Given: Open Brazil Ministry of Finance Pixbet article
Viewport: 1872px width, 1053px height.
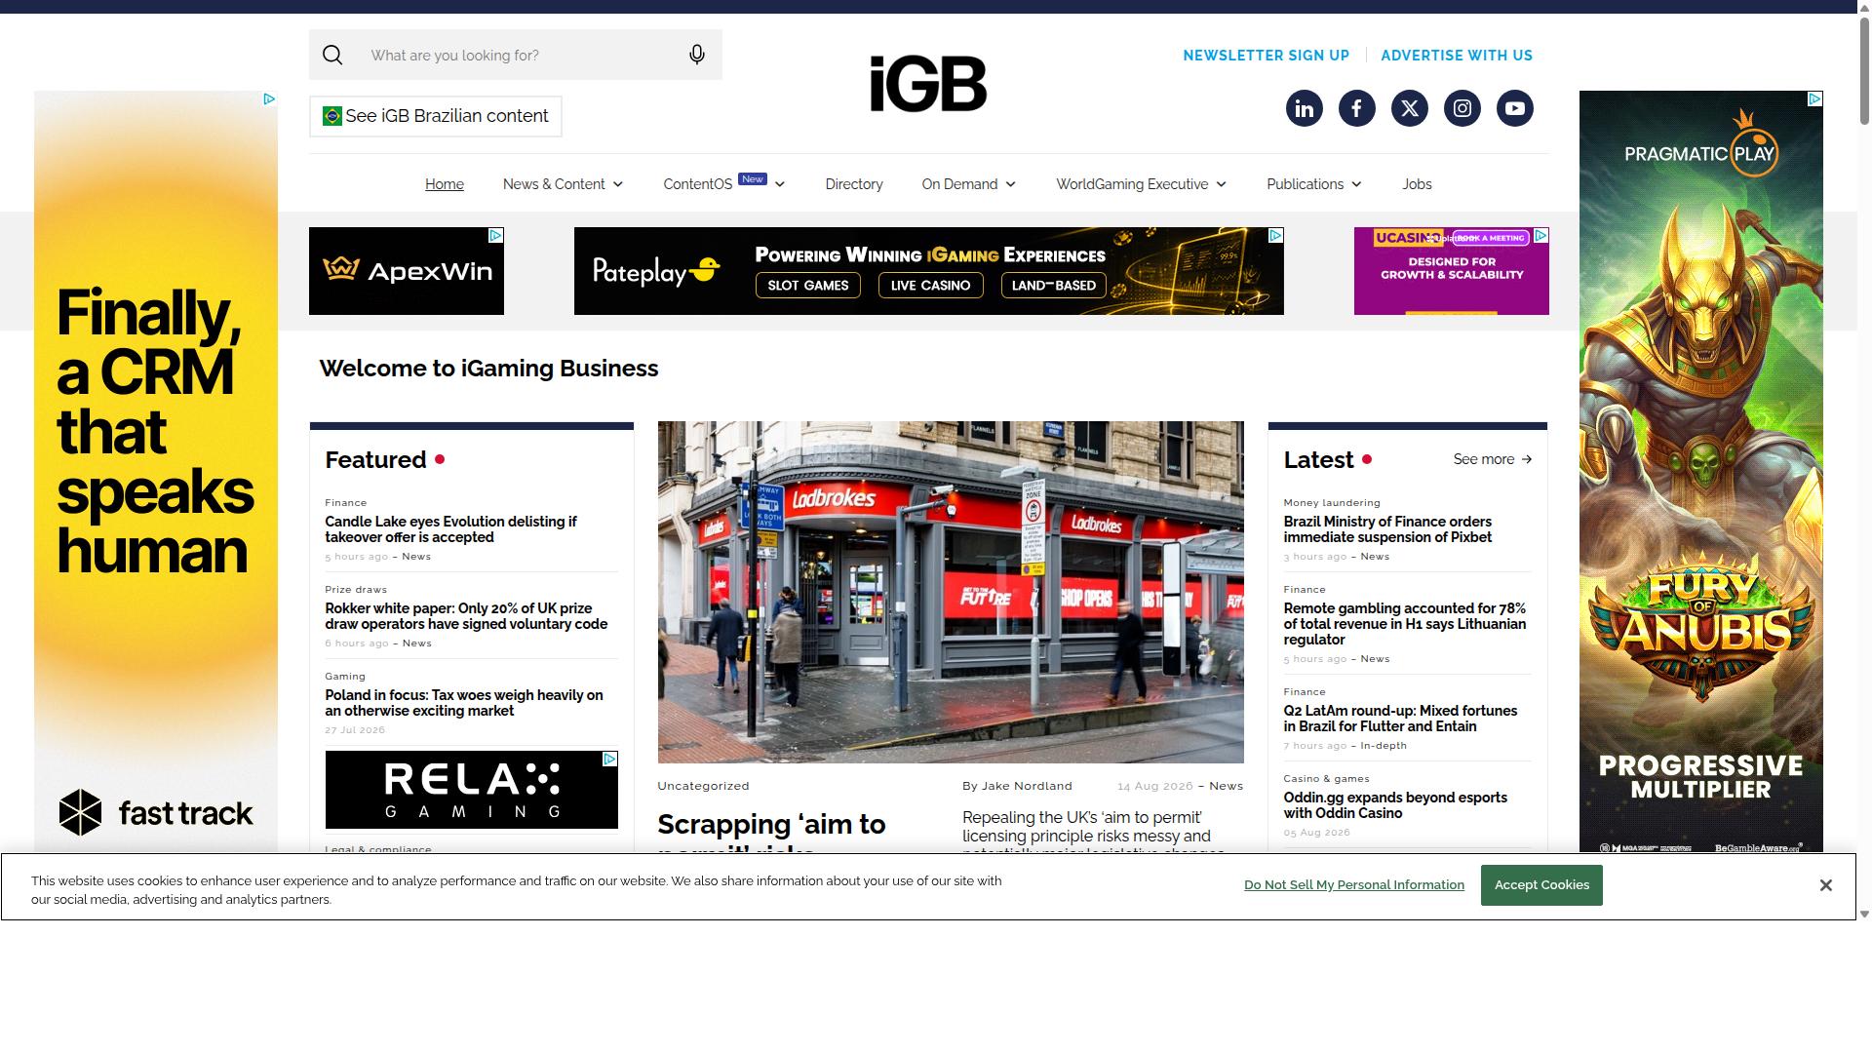Looking at the screenshot, I should (1387, 529).
